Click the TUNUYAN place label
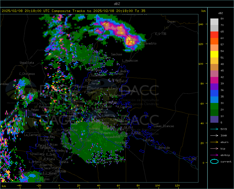234x189 pixels. coord(60,172)
